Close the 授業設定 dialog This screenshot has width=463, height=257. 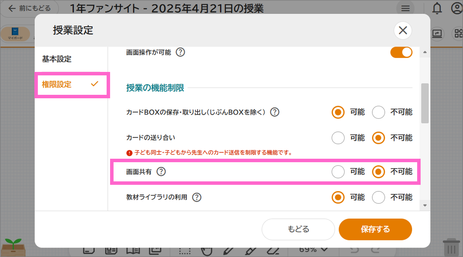click(x=403, y=30)
